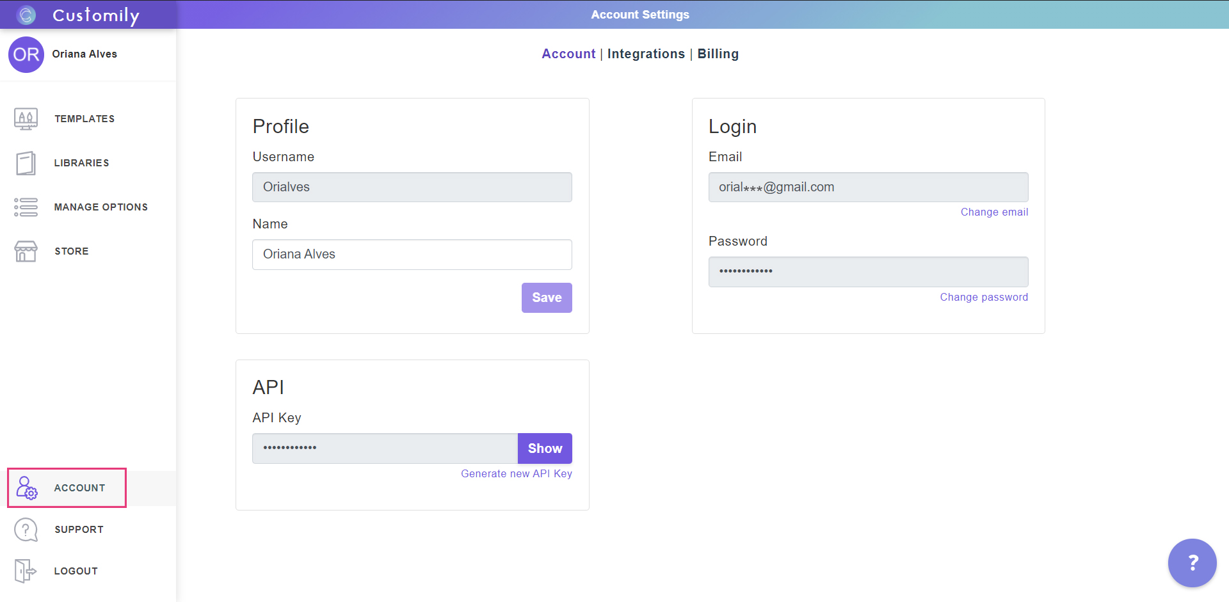Click the Manage Options list icon

point(26,207)
